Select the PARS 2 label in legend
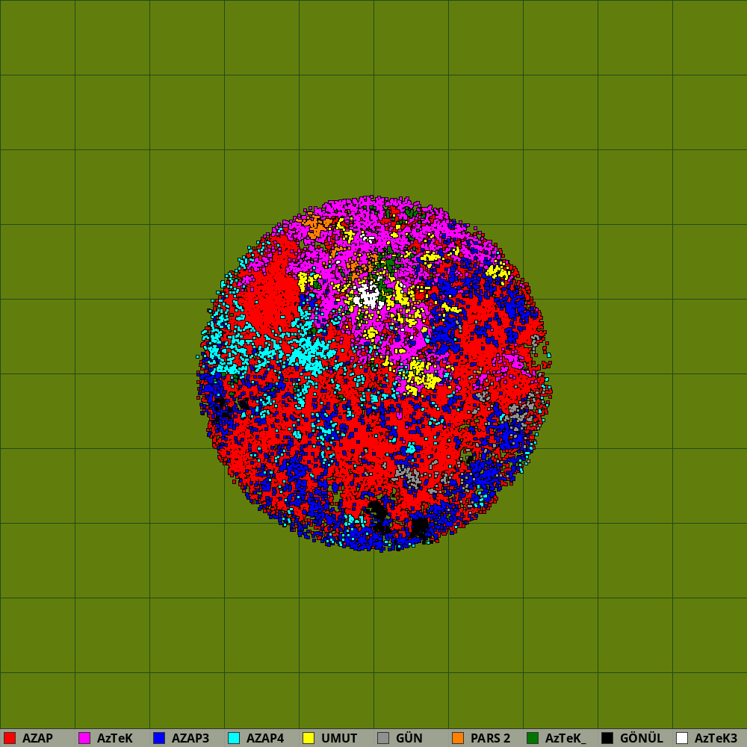This screenshot has width=747, height=747. (490, 739)
